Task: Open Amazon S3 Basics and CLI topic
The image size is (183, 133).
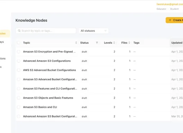Action: point(40,107)
